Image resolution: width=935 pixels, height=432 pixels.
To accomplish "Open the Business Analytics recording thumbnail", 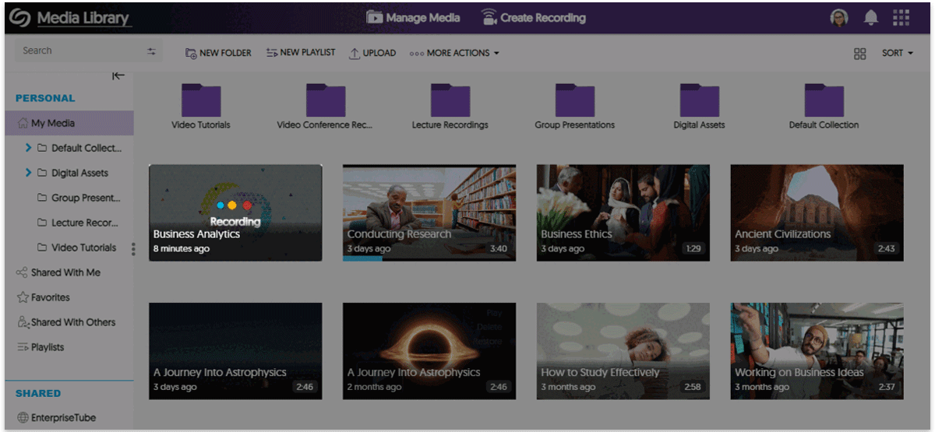I will [x=235, y=212].
